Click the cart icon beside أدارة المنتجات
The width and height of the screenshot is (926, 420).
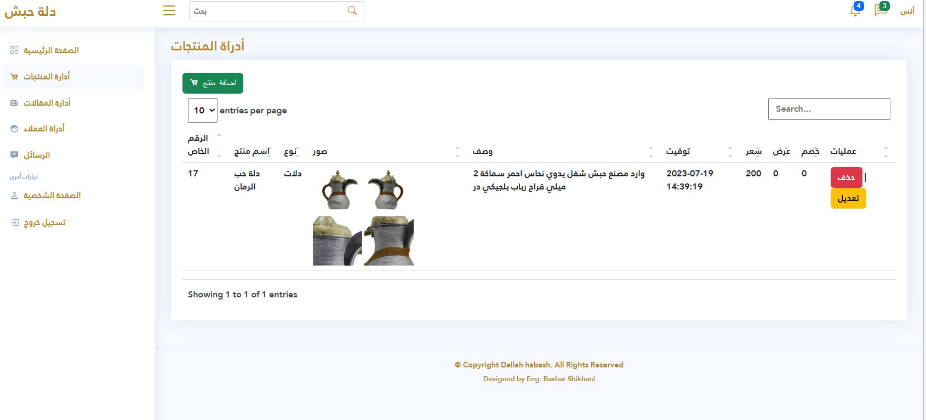[14, 77]
